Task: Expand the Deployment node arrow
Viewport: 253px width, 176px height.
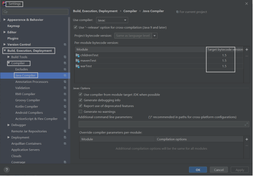Action: tap(8, 137)
